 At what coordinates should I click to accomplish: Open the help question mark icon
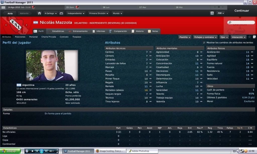(x=212, y=14)
